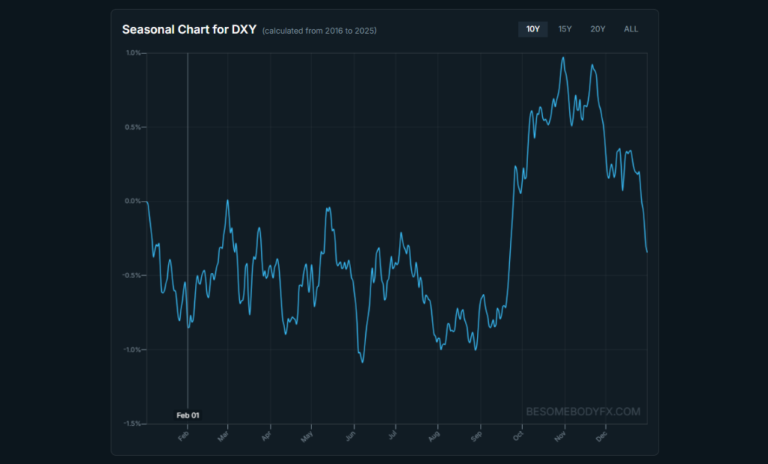This screenshot has width=768, height=464.
Task: Click the Feb 01 crosshair date label
Action: point(188,415)
